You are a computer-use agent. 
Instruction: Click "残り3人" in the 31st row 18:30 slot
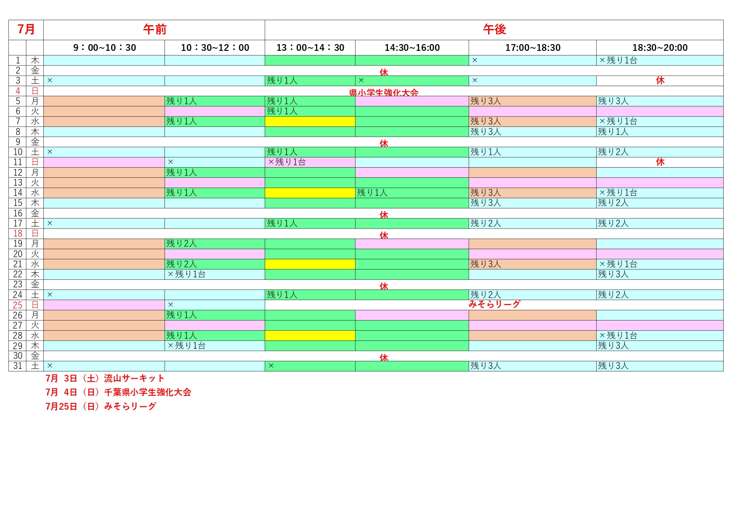(x=613, y=366)
